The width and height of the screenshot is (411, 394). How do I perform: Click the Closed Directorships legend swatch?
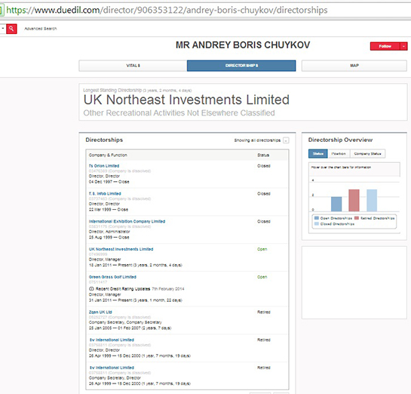pos(317,223)
